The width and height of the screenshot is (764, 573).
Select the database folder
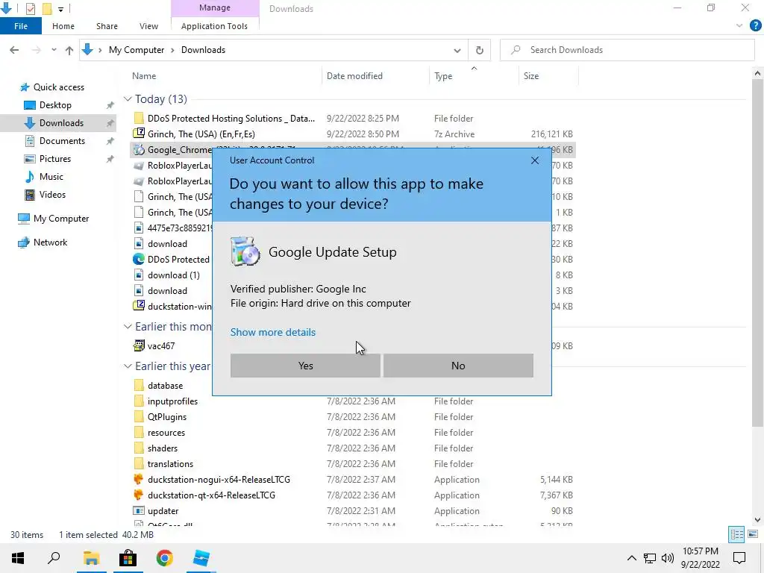coord(165,386)
